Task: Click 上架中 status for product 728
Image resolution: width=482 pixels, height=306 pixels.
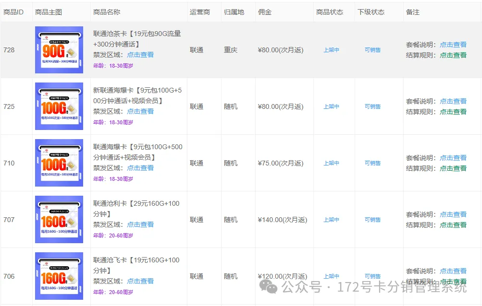Action: [x=331, y=49]
